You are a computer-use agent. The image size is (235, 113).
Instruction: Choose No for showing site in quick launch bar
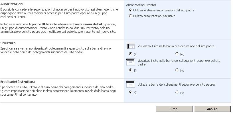point(177,54)
